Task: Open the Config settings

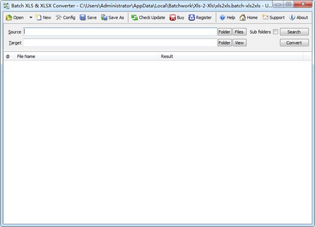Action: click(65, 18)
